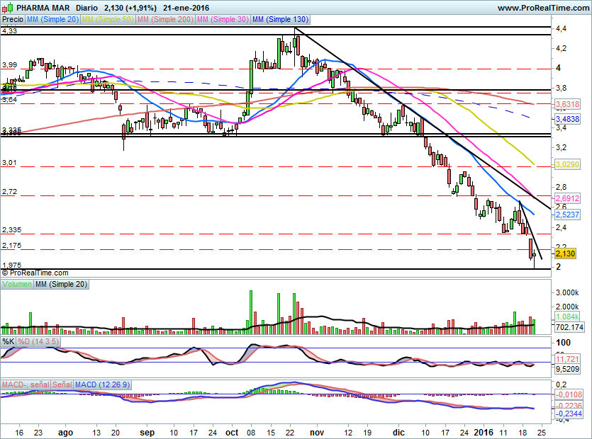The image size is (592, 439).
Task: Click the Señal label in MACD panel
Action: point(62,384)
